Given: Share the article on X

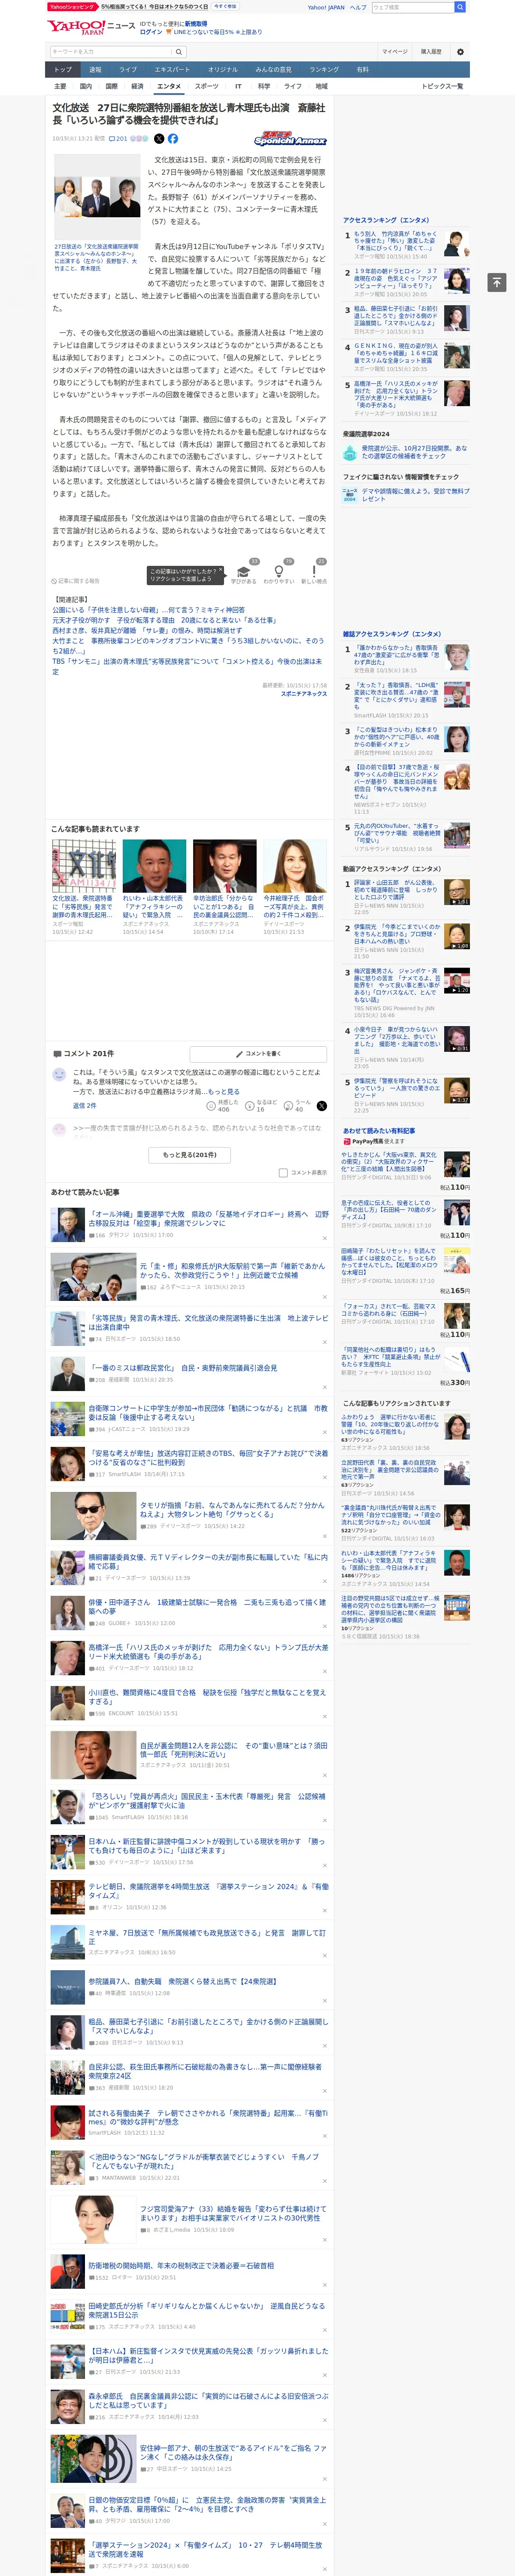Looking at the screenshot, I should click(x=159, y=139).
